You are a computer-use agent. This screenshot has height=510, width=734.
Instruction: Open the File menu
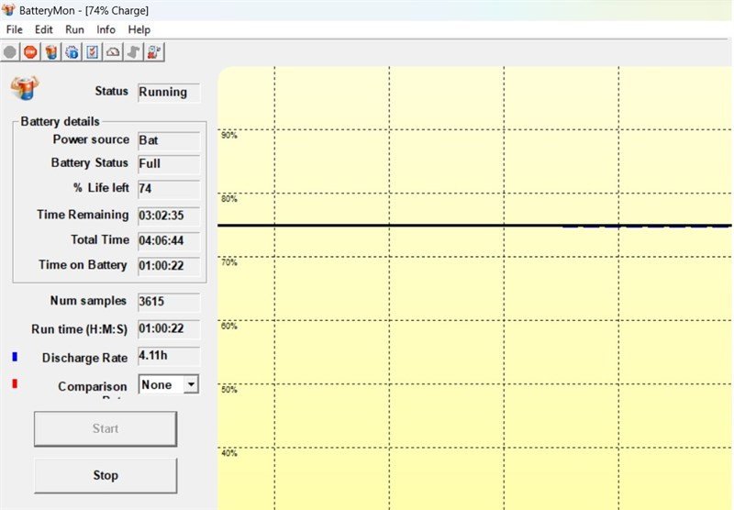pyautogui.click(x=14, y=29)
